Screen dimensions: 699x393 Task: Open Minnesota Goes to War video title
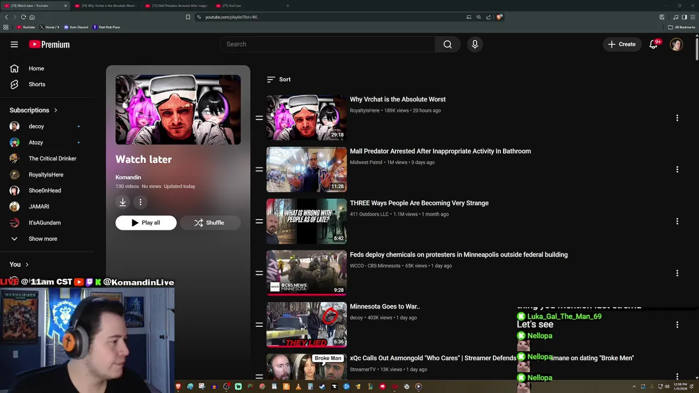click(385, 306)
